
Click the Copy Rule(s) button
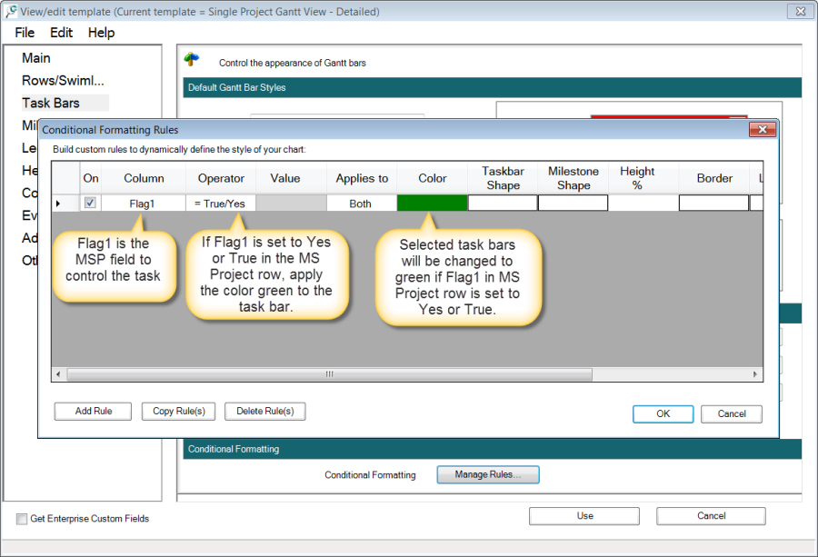coord(178,411)
